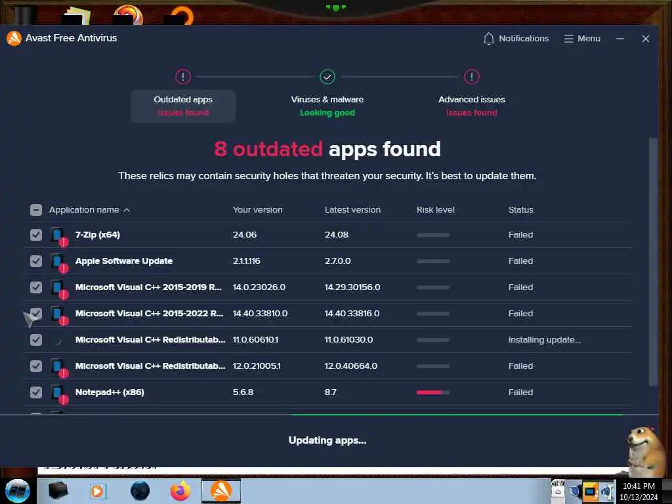
Task: Select the Advanced issues step tab
Action: [471, 106]
